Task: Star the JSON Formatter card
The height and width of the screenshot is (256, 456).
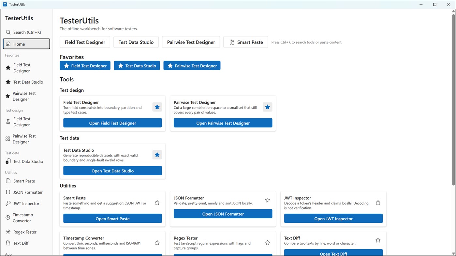Action: point(268,200)
